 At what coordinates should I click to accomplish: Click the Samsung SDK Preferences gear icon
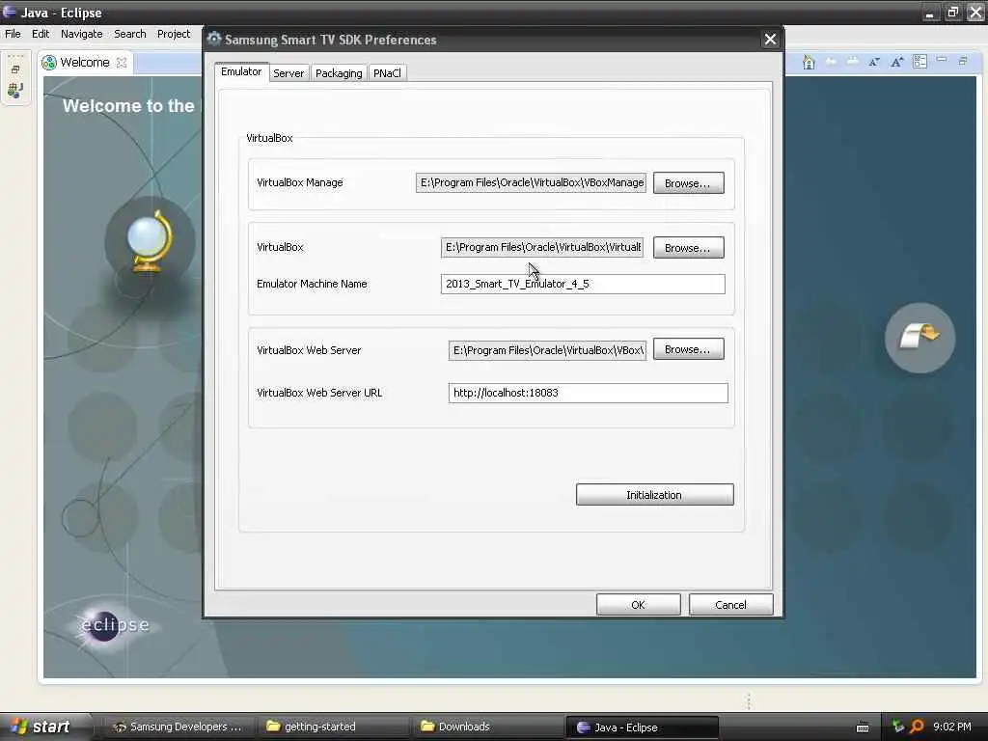[x=214, y=39]
